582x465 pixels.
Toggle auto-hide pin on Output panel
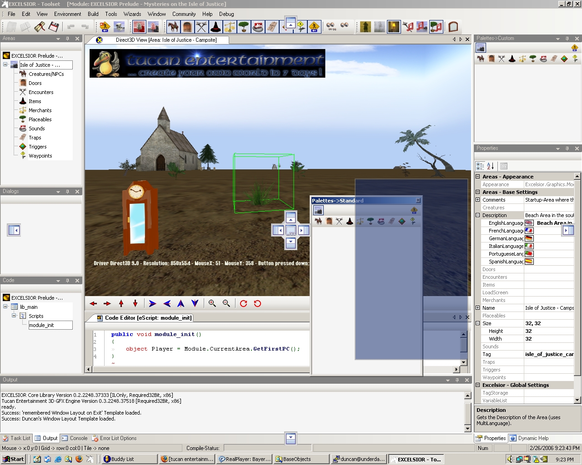pyautogui.click(x=457, y=380)
